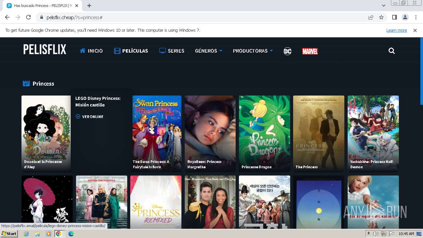Click the browser forward arrow
The width and height of the screenshot is (423, 238).
click(x=18, y=17)
